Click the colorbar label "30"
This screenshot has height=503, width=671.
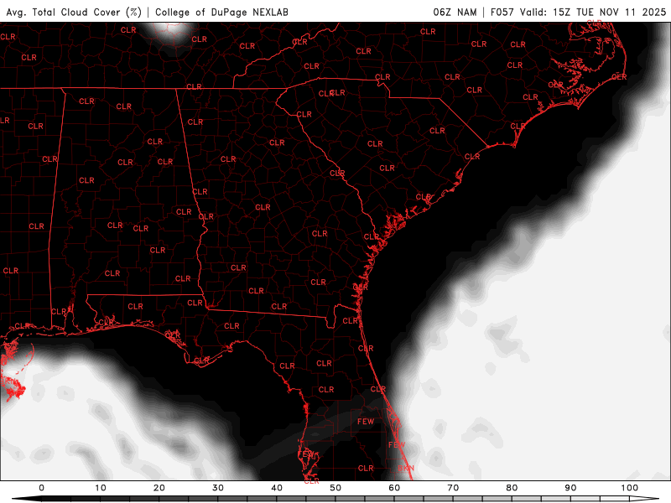click(218, 488)
